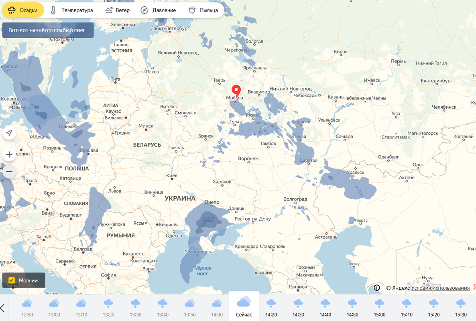Click the Воронеж city label
The width and height of the screenshot is (476, 321).
pos(248,158)
